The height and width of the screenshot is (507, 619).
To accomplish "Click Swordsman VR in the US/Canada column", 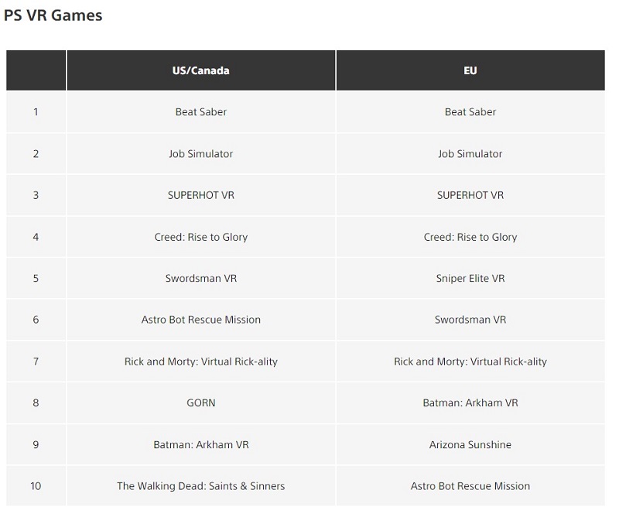I will [x=201, y=279].
